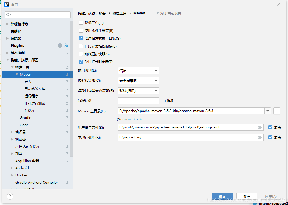288x205 pixels.
Task: Click folder browse icon in 本地存储库 field
Action: (259, 137)
